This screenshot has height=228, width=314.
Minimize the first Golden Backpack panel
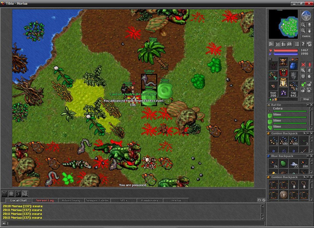(308, 133)
